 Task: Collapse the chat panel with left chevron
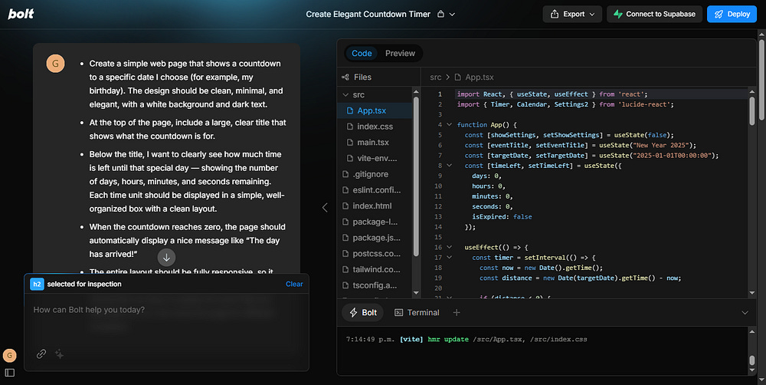pyautogui.click(x=324, y=207)
